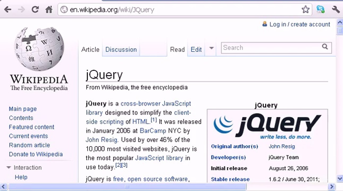Viewport: 343px width, 191px height.
Task: Visit Current events link
Action: 28,136
